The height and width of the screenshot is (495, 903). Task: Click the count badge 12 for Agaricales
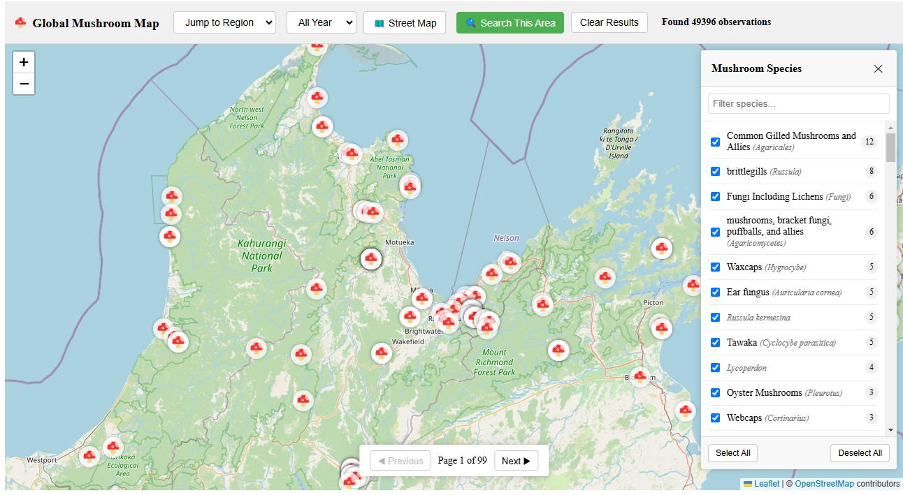pyautogui.click(x=869, y=142)
